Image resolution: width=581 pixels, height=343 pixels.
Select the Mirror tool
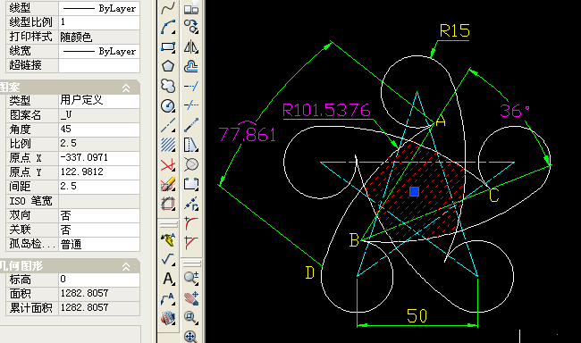coord(191,46)
